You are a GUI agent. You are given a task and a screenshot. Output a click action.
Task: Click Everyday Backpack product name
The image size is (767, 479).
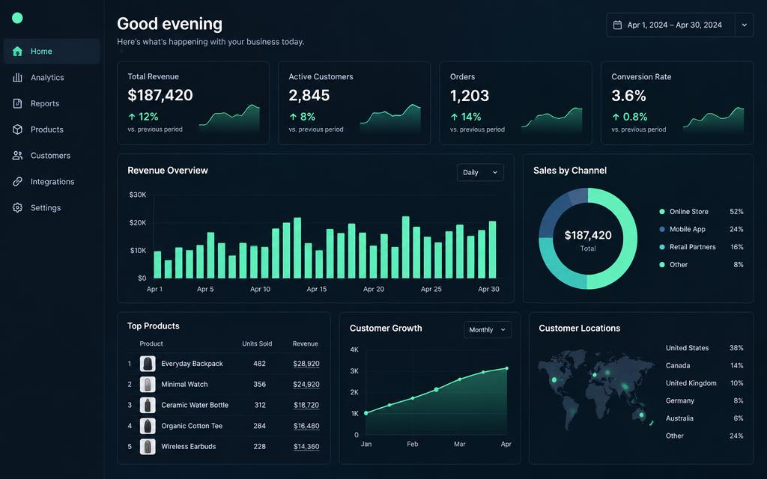coord(192,364)
